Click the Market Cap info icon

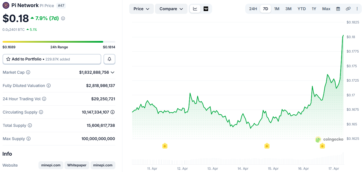(28, 72)
